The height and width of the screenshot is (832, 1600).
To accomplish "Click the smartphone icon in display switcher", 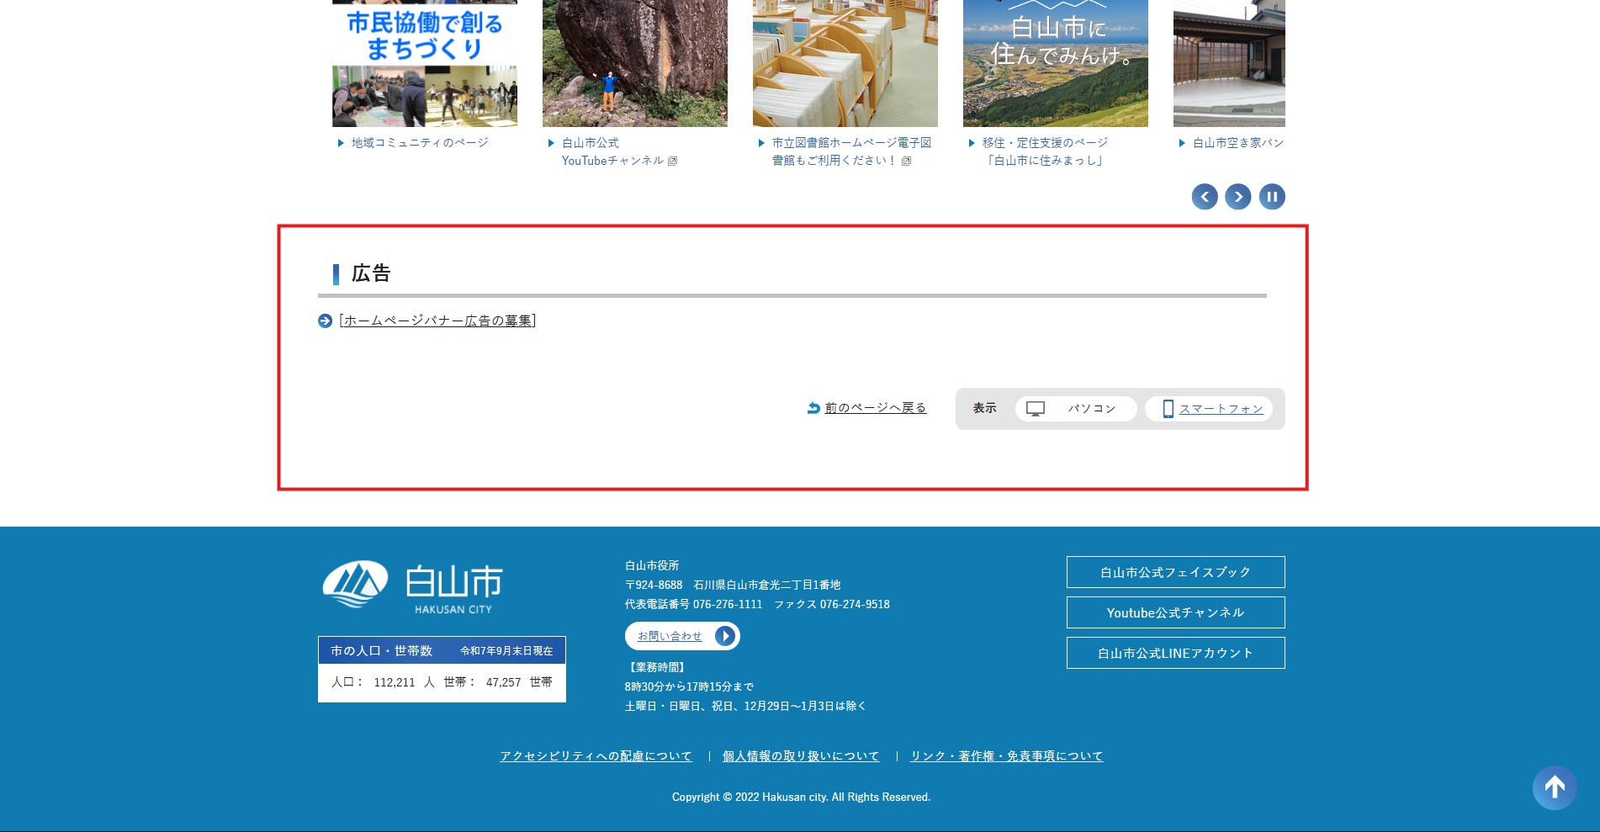I will pyautogui.click(x=1168, y=409).
